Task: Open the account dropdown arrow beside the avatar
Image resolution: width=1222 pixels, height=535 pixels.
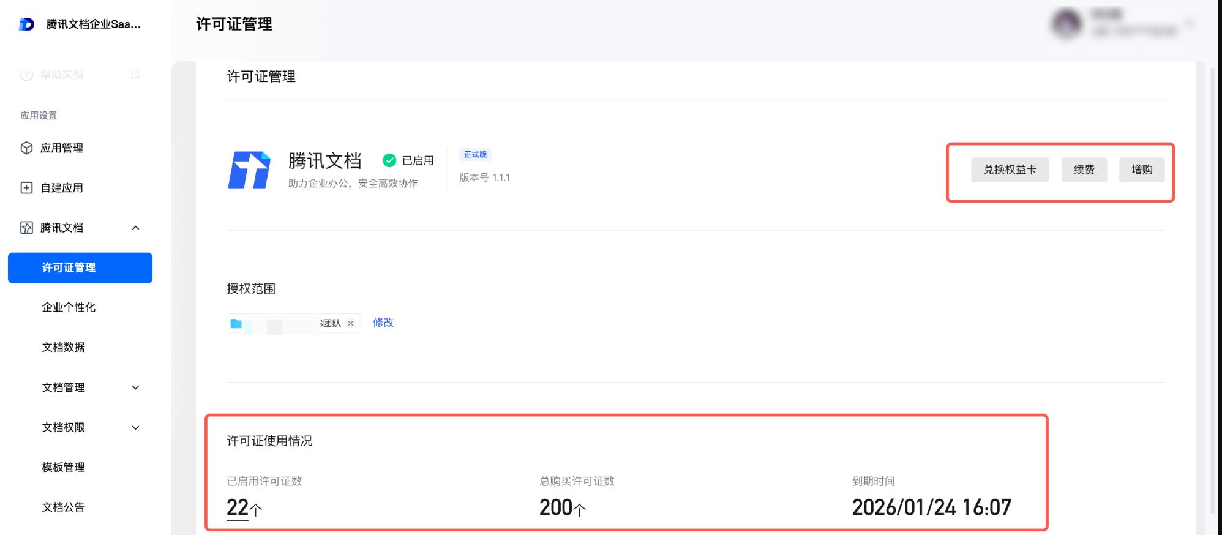Action: coord(1190,24)
